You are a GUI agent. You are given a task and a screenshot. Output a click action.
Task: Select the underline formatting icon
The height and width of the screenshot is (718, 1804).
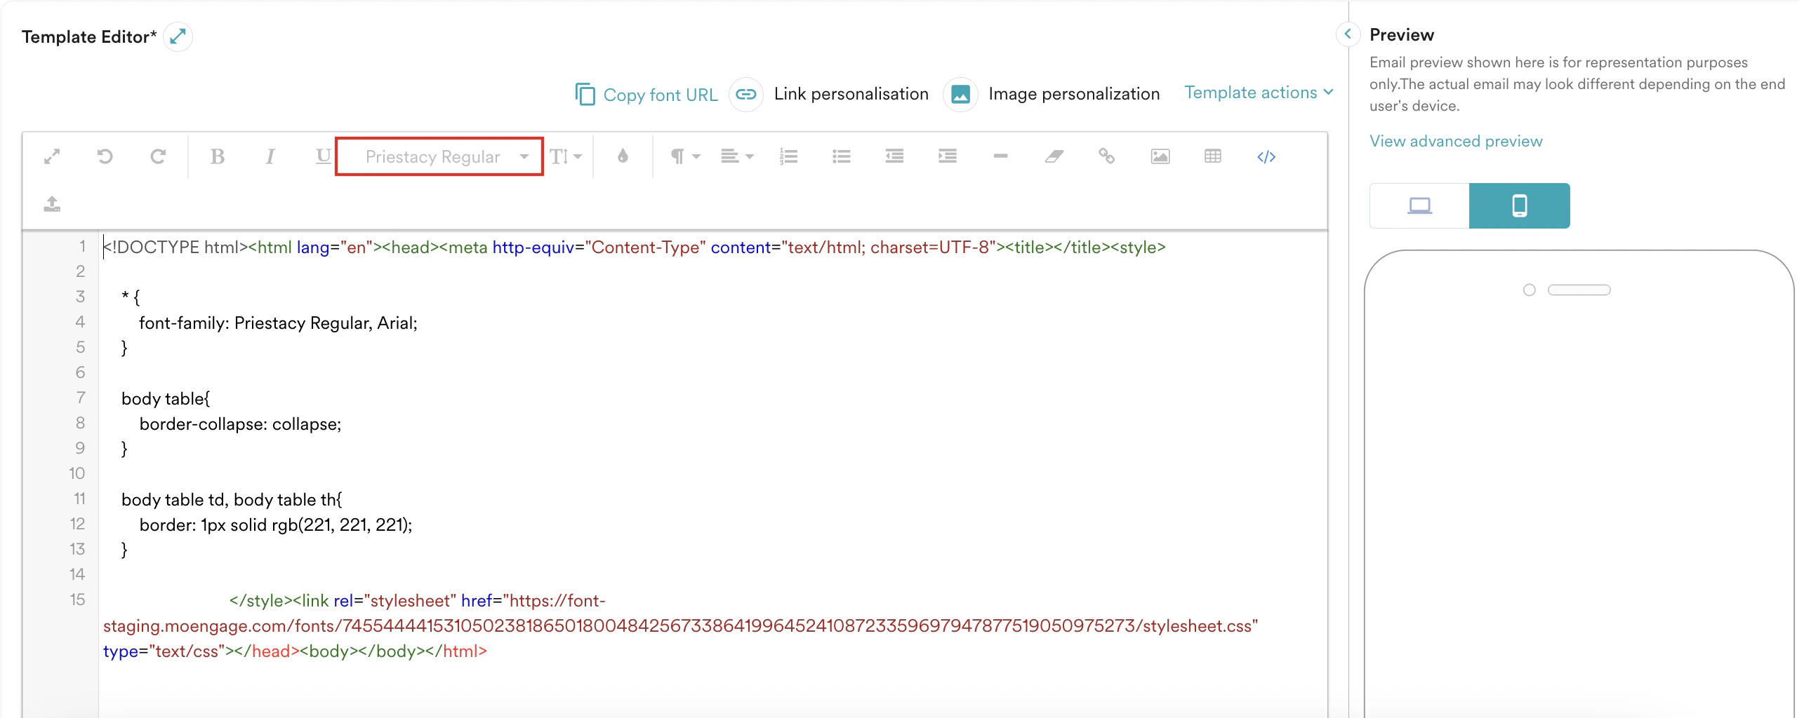tap(322, 156)
